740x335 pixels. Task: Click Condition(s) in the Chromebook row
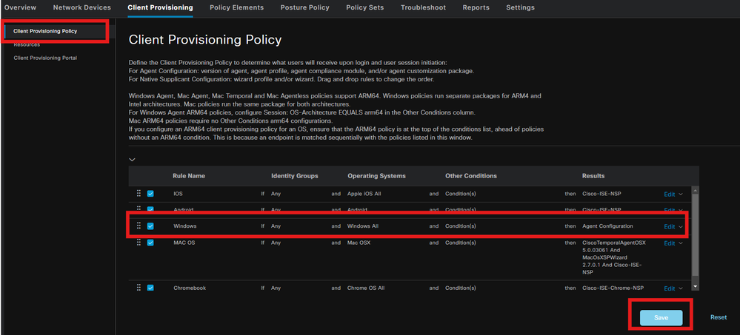click(461, 288)
